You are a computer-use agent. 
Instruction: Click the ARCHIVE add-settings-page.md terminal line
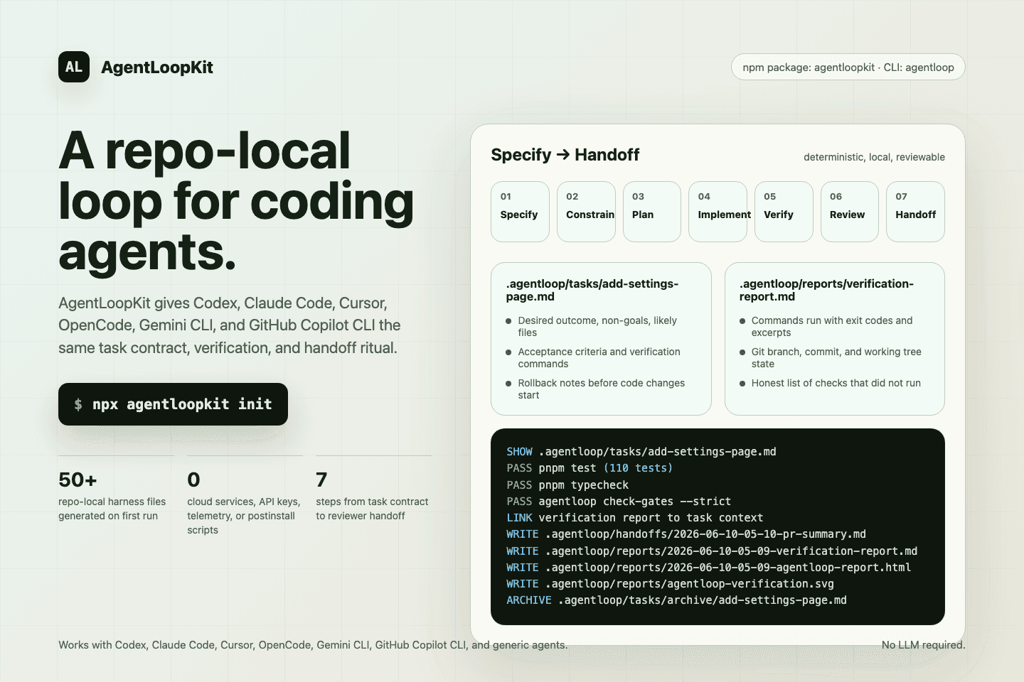(676, 600)
